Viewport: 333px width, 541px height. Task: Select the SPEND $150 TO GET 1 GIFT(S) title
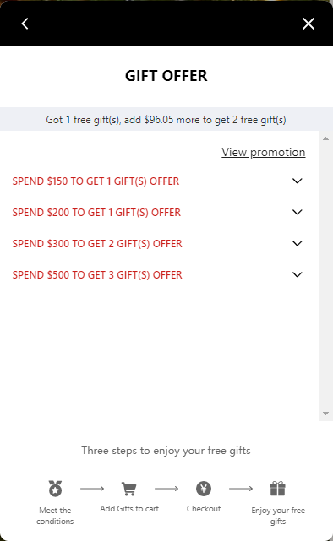(96, 181)
